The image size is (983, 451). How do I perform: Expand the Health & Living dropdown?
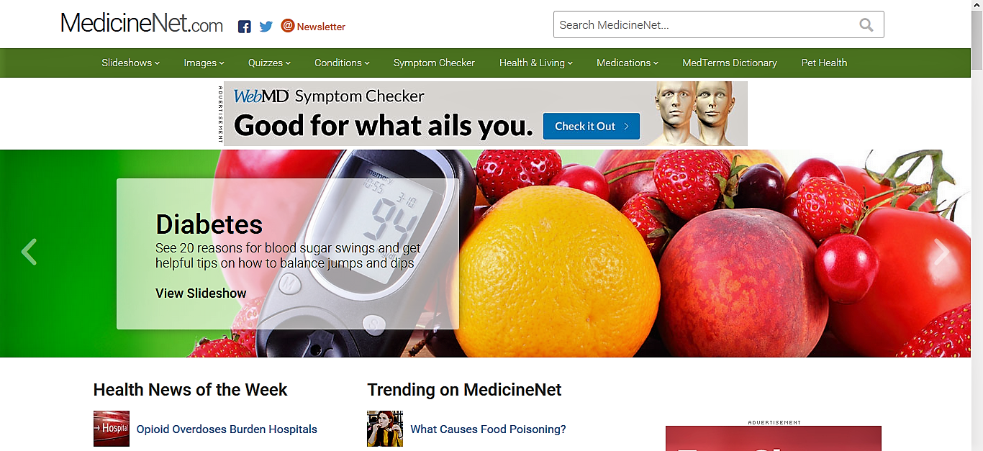[536, 63]
